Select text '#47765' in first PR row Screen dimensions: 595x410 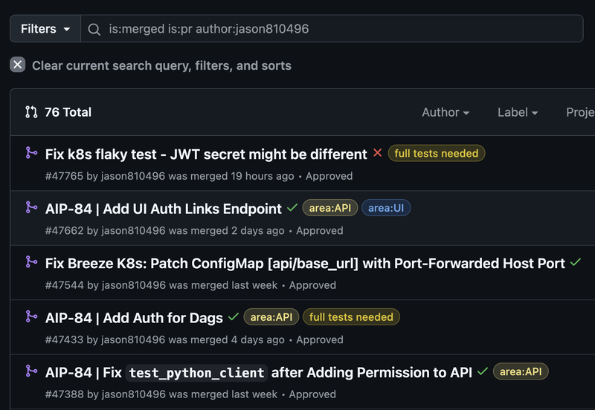point(64,176)
